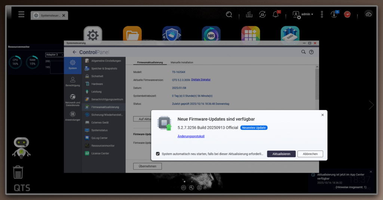Click the Abbrechen button

310,154
